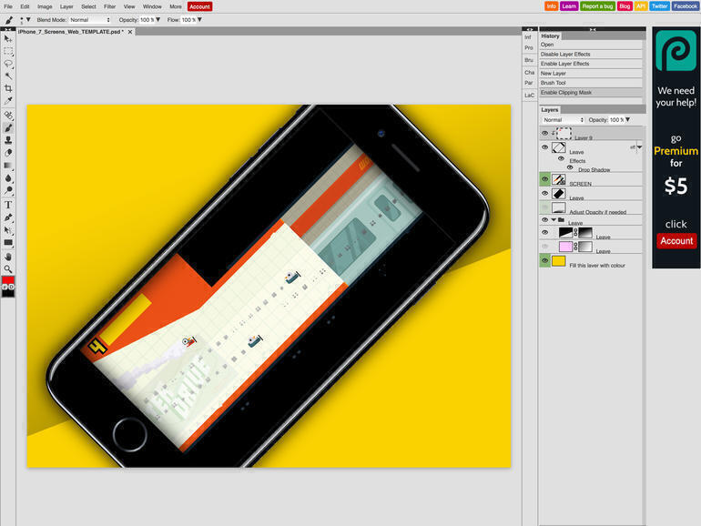701x526 pixels.
Task: Choose the Crop tool
Action: [x=8, y=88]
